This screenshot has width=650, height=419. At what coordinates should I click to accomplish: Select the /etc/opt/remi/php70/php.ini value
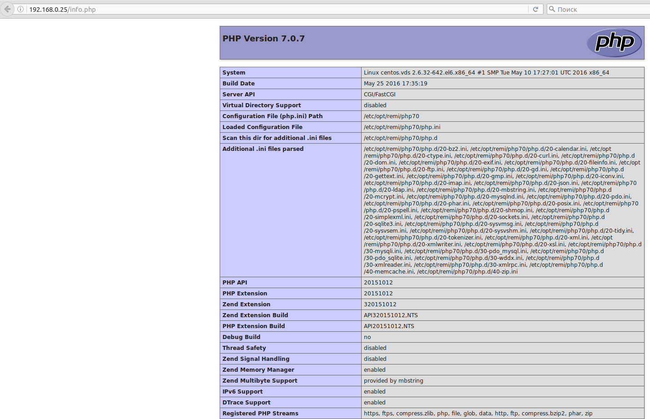[402, 127]
